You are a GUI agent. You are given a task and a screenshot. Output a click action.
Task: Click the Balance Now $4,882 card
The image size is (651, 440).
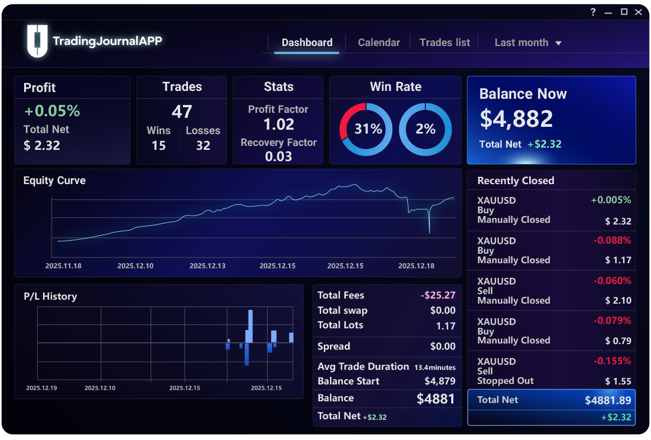tap(551, 120)
